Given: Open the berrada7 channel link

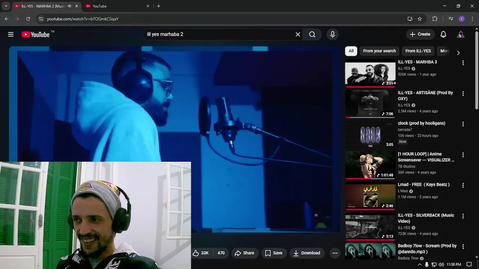Looking at the screenshot, I should click(x=405, y=130).
